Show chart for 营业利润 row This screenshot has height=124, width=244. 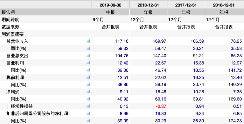[88, 63]
